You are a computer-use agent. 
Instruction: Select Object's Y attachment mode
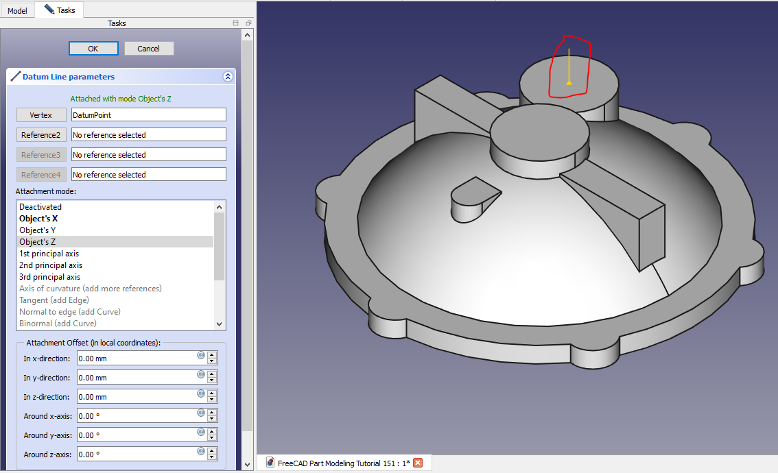pyautogui.click(x=38, y=230)
